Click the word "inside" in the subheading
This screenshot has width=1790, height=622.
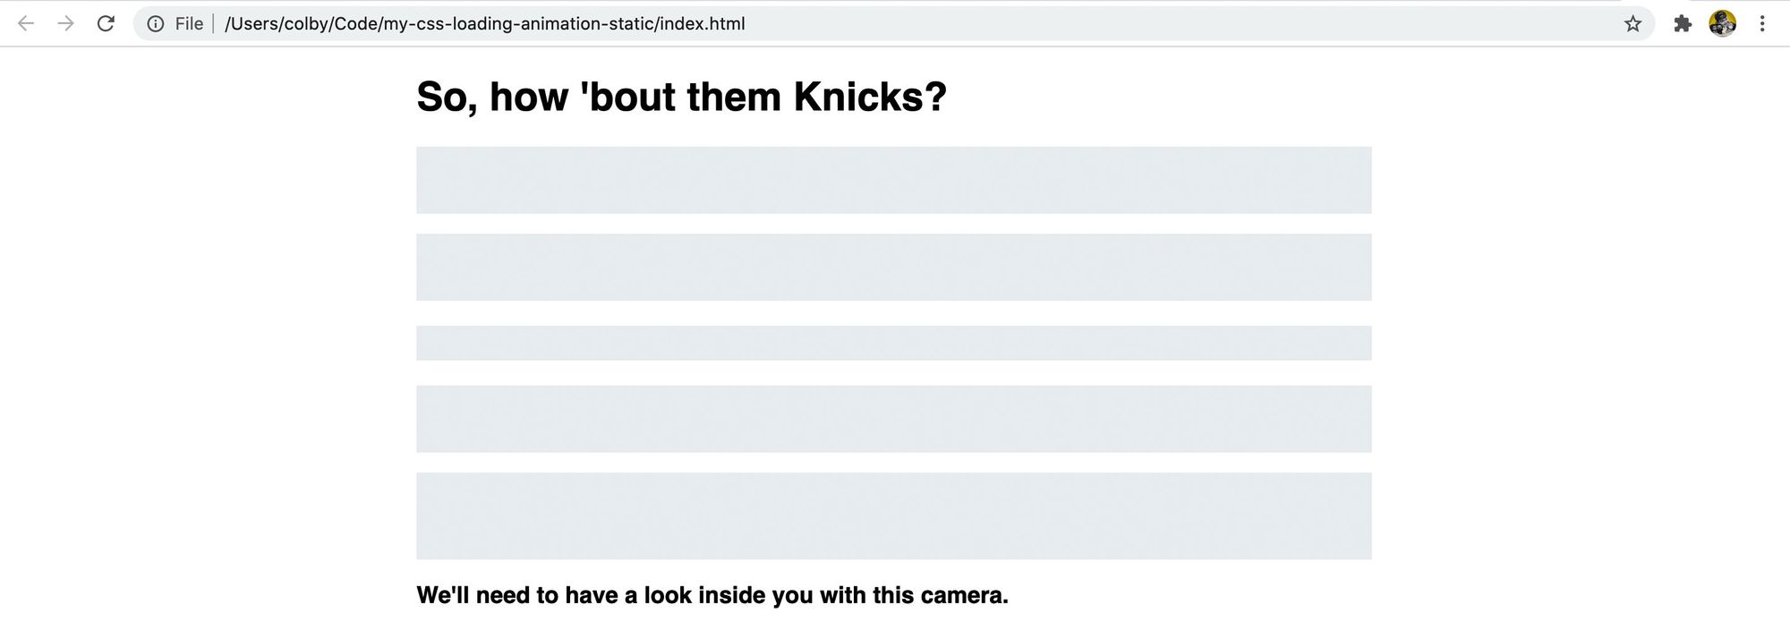731,596
